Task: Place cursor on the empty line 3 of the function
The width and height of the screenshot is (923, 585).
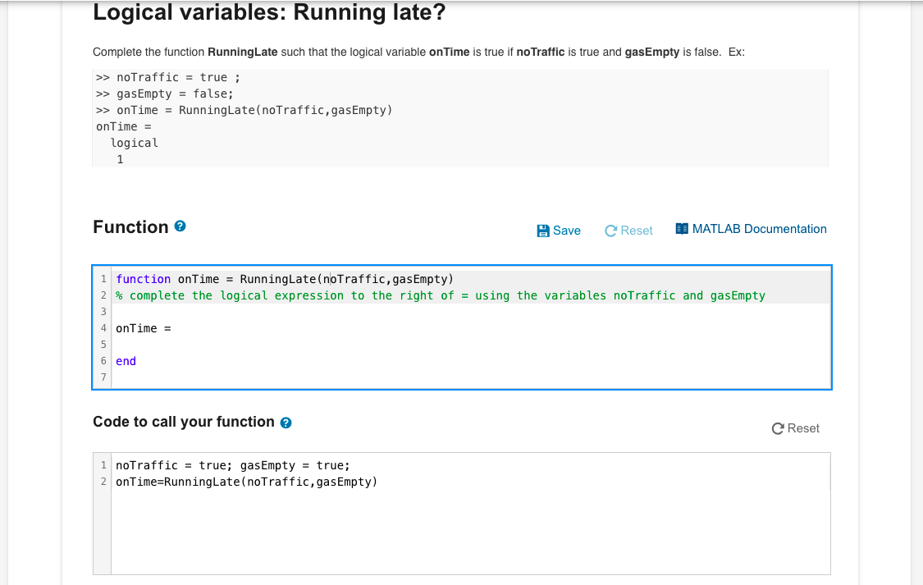Action: pos(164,311)
